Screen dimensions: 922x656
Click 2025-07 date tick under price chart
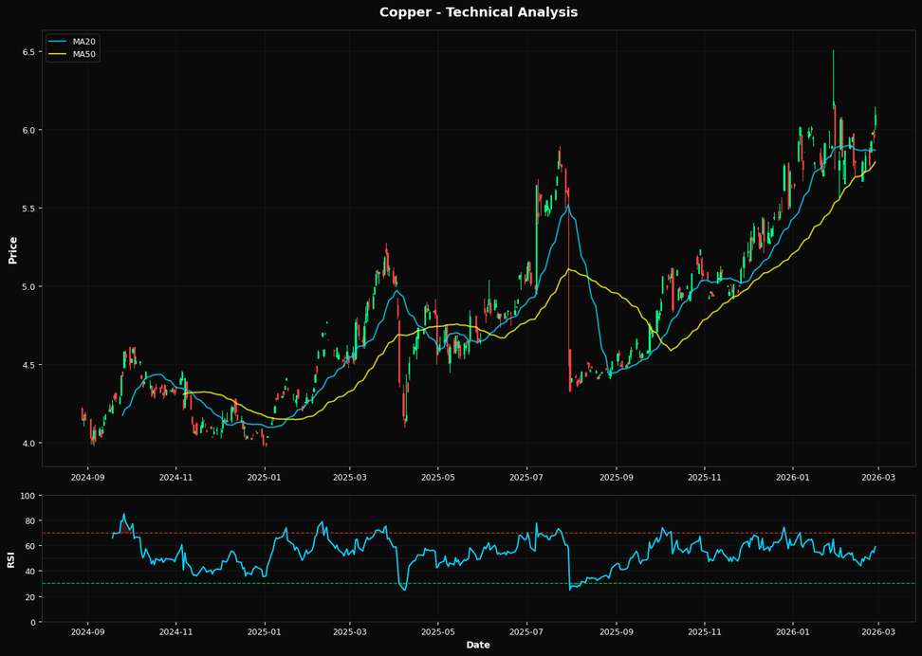[526, 477]
